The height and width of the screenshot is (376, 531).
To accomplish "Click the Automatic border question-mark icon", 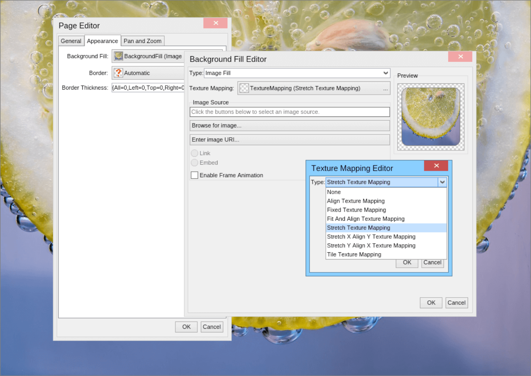I will click(118, 73).
